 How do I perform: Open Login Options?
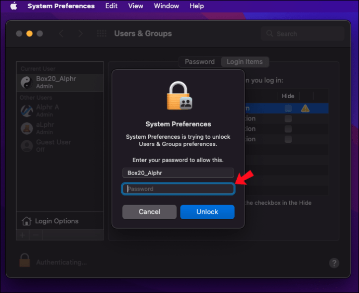(60, 221)
